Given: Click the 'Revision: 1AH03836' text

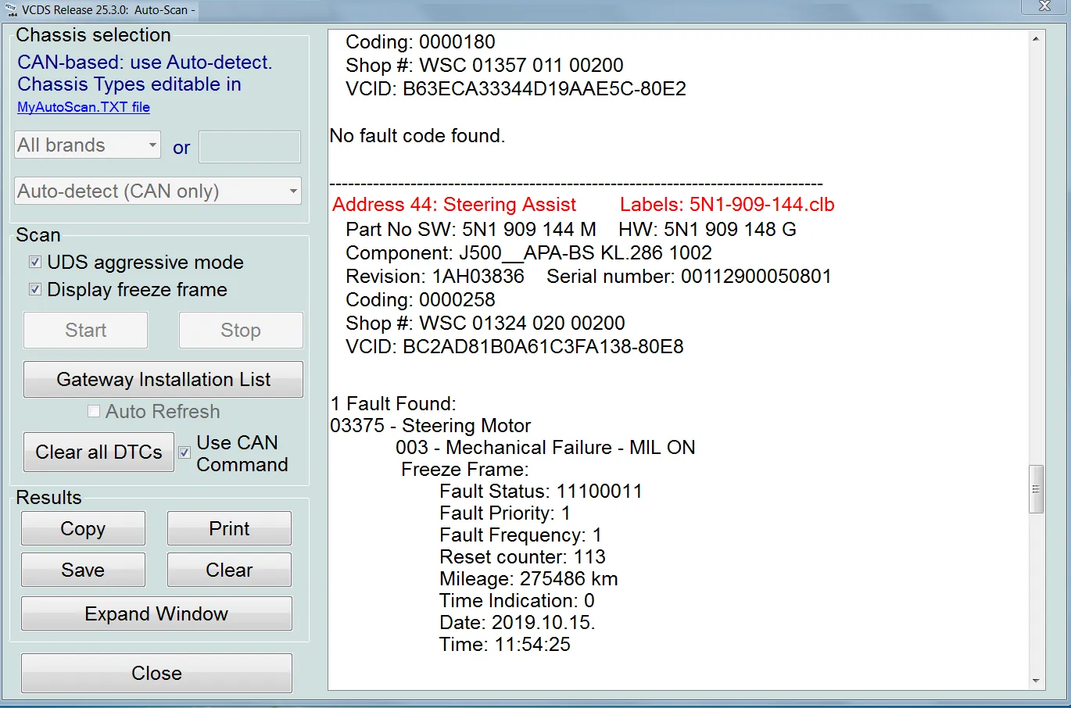Looking at the screenshot, I should click(435, 277).
